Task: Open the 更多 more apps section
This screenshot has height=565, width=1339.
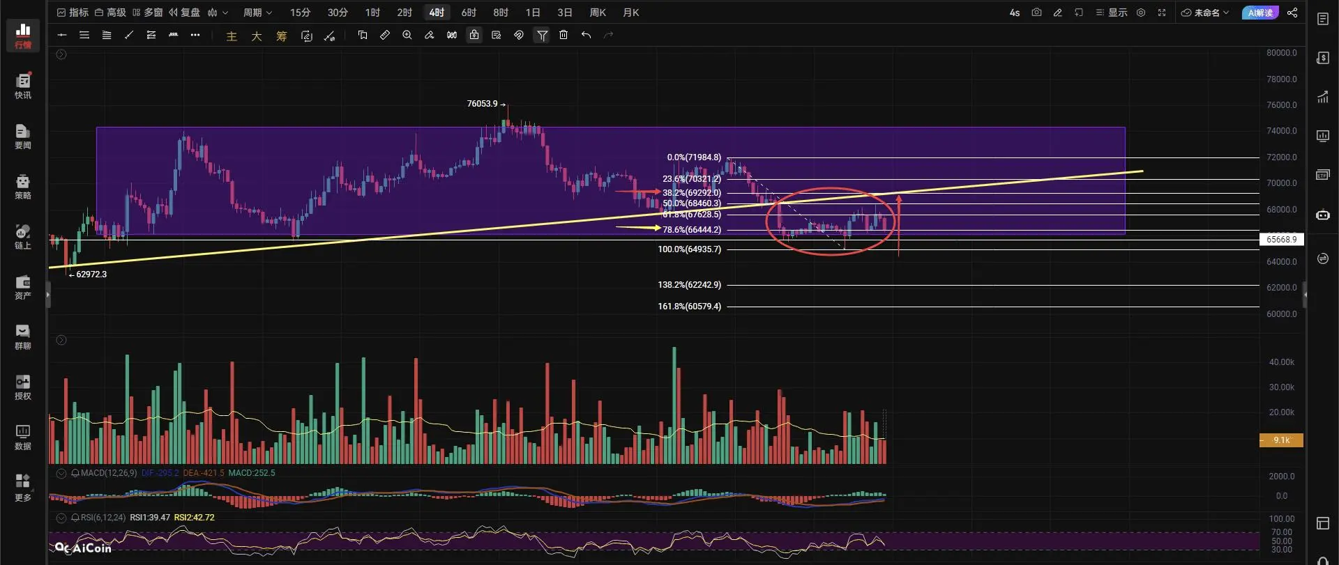Action: click(23, 487)
